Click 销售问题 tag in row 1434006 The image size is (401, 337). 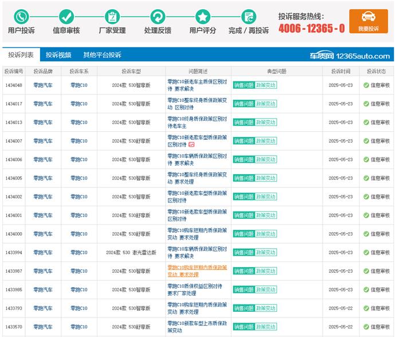[243, 159]
